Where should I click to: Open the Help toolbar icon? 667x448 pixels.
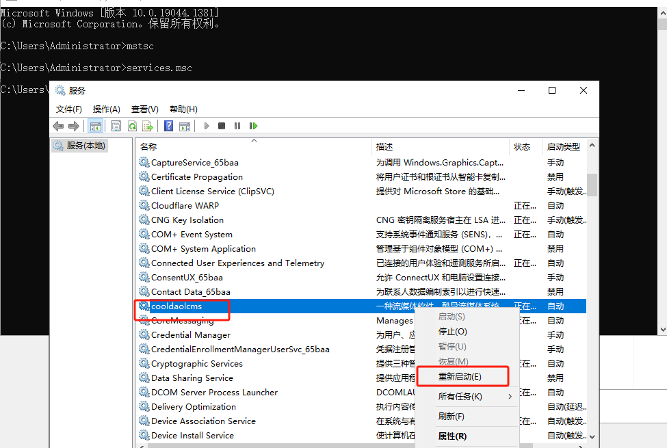point(168,126)
